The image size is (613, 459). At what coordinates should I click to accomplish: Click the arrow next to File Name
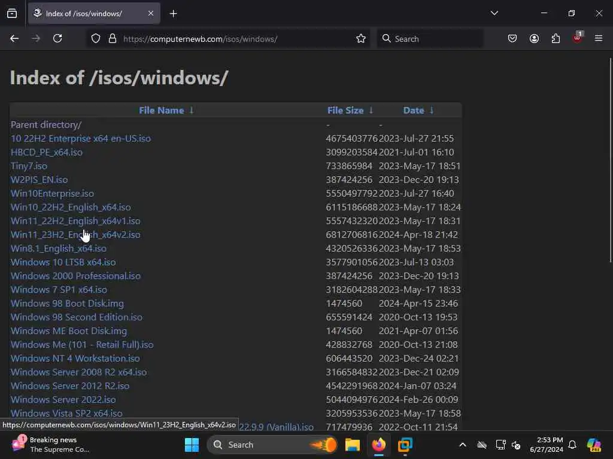(192, 111)
